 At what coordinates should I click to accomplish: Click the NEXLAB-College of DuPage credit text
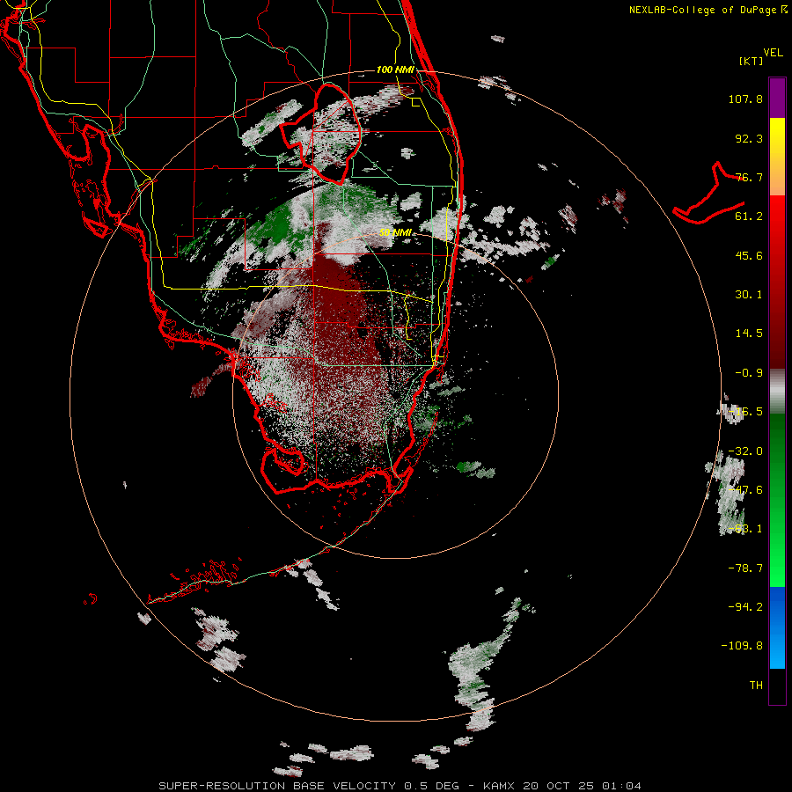708,10
